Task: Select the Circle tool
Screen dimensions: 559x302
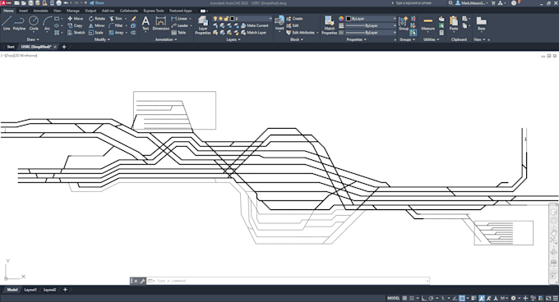Action: 34,23
